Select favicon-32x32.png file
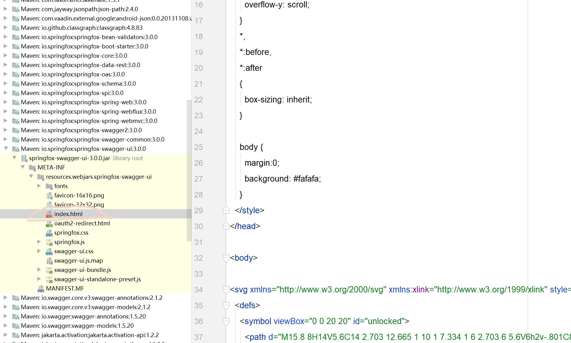 pos(79,205)
